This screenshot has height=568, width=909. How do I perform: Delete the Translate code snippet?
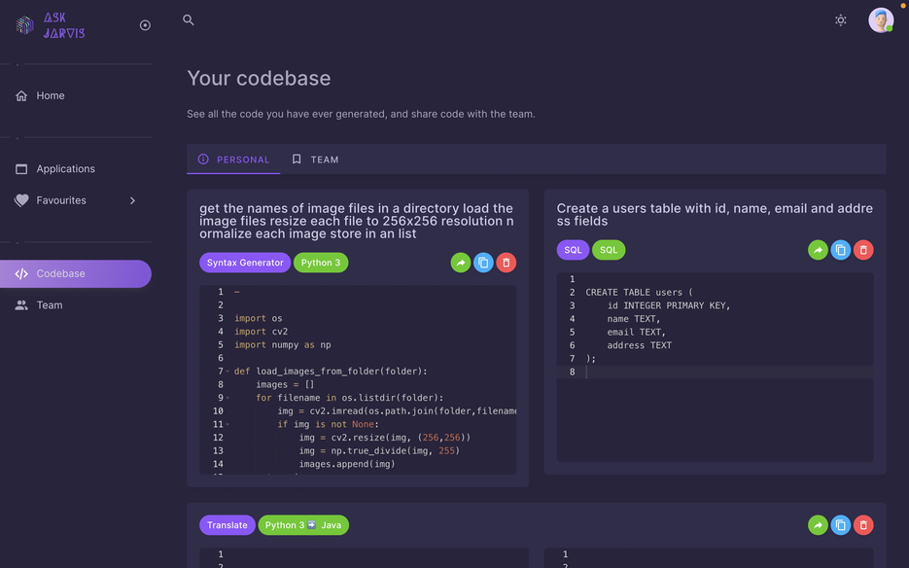[x=862, y=524]
